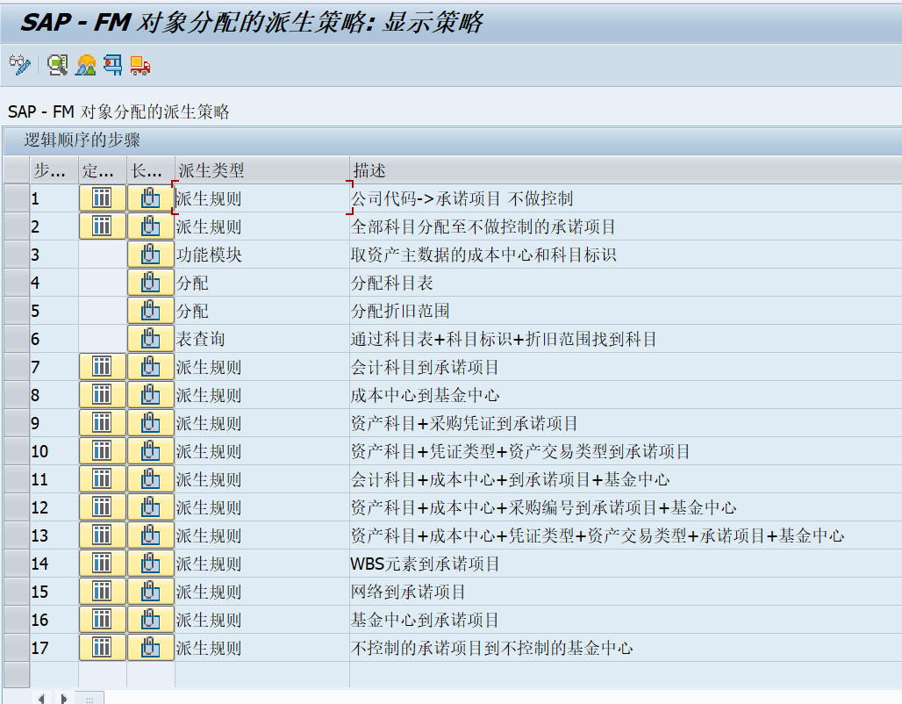Click scroll left arrow at table bottom
902x704 pixels.
[x=41, y=698]
